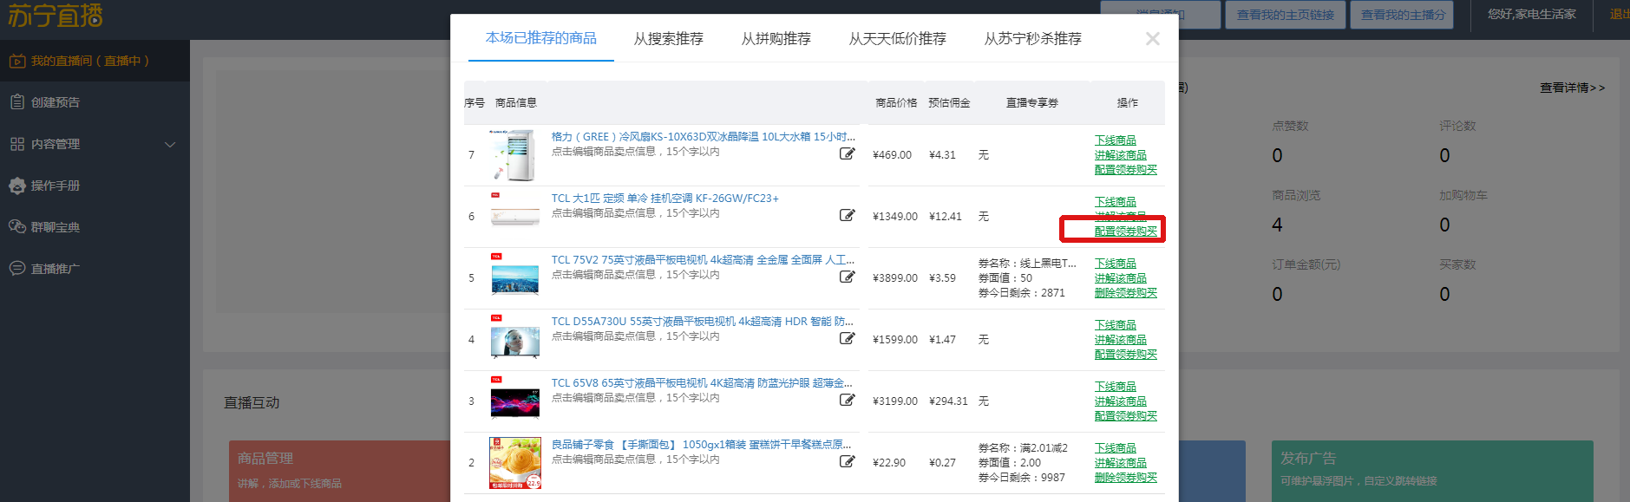1630x502 pixels.
Task: Click 下线商品 for TCL 75V2 TV
Action: [x=1116, y=264]
